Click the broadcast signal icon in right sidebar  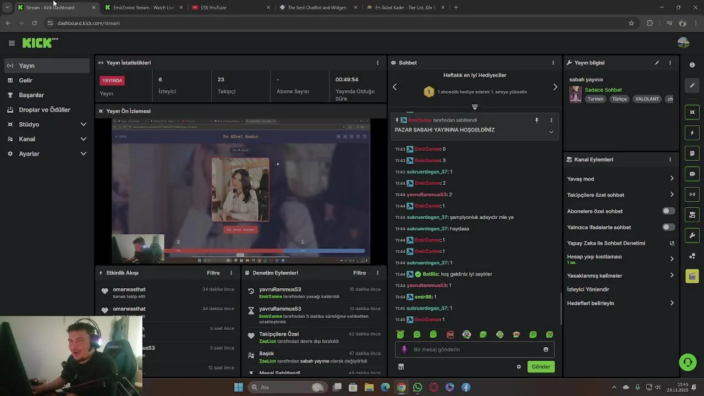(692, 194)
